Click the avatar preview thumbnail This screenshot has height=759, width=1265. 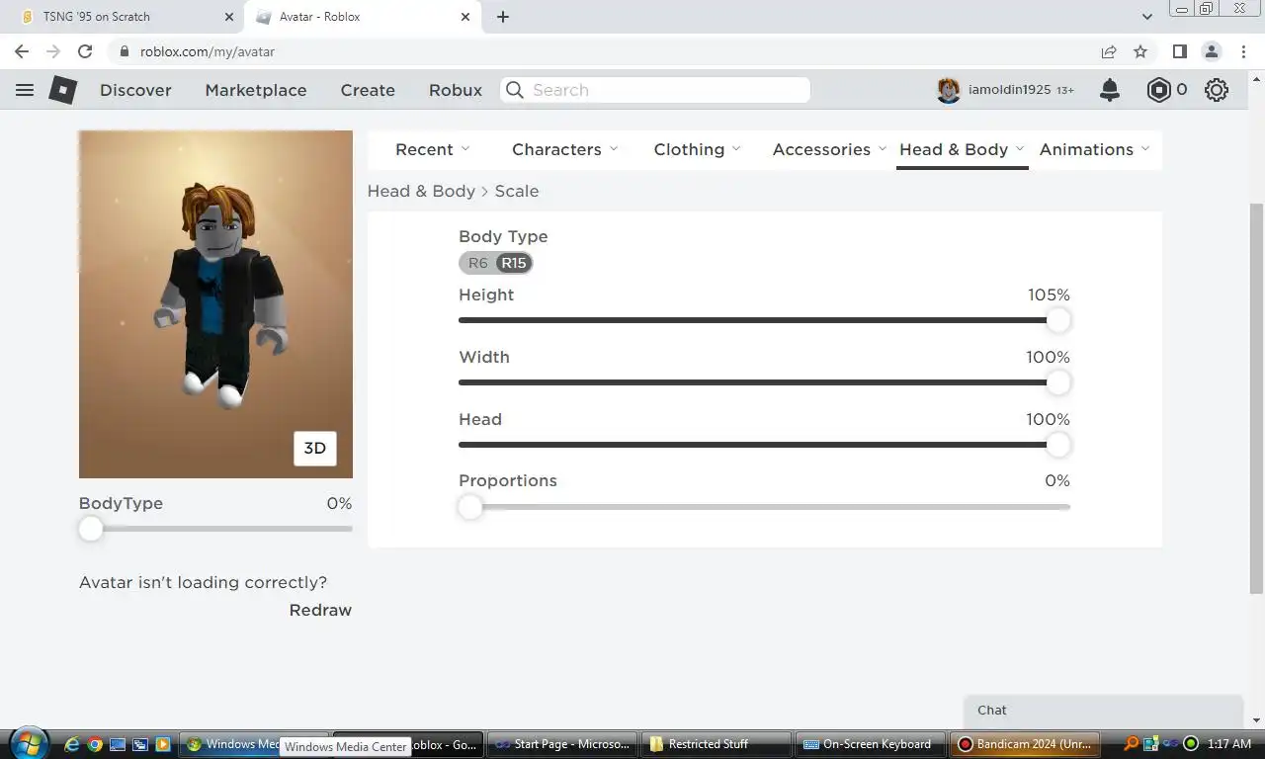tap(215, 304)
